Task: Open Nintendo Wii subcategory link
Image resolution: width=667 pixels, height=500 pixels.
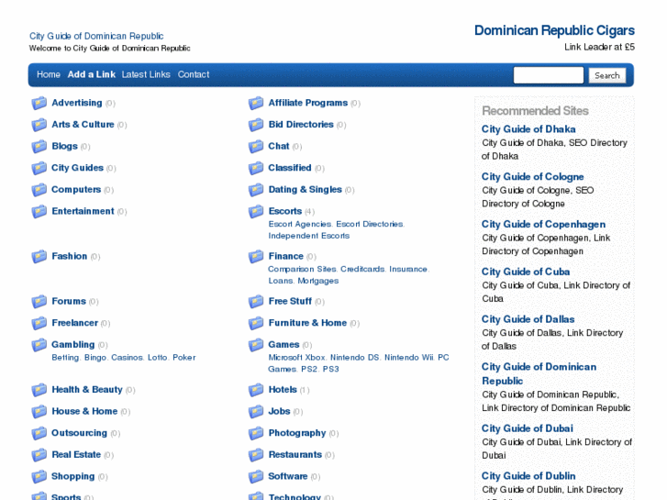Action: coord(409,358)
